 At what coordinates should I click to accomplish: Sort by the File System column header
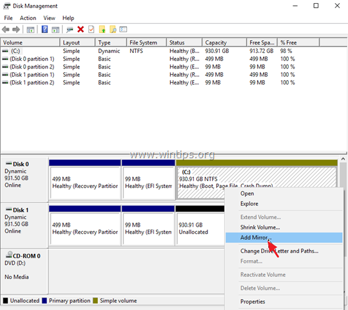pyautogui.click(x=146, y=43)
